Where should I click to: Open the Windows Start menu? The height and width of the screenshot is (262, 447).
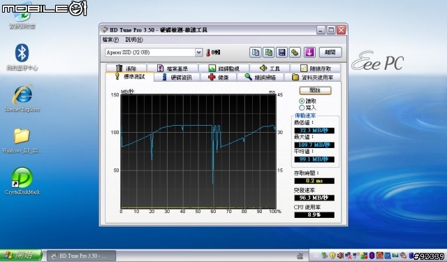[21, 256]
